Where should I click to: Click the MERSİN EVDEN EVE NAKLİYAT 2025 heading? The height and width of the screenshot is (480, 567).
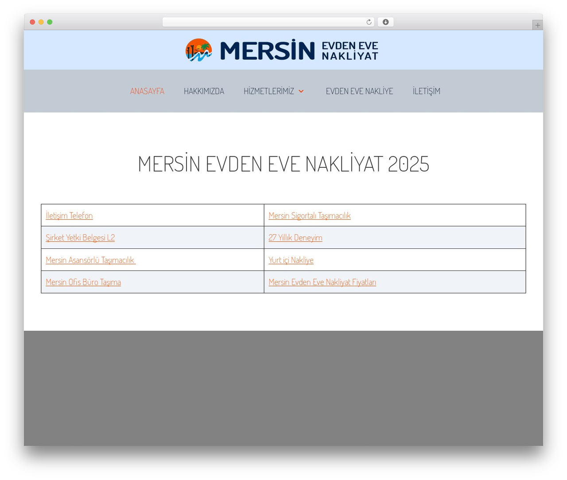click(x=283, y=164)
